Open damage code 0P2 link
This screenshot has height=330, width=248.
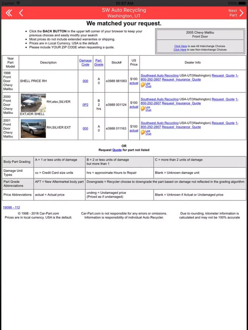click(85, 105)
